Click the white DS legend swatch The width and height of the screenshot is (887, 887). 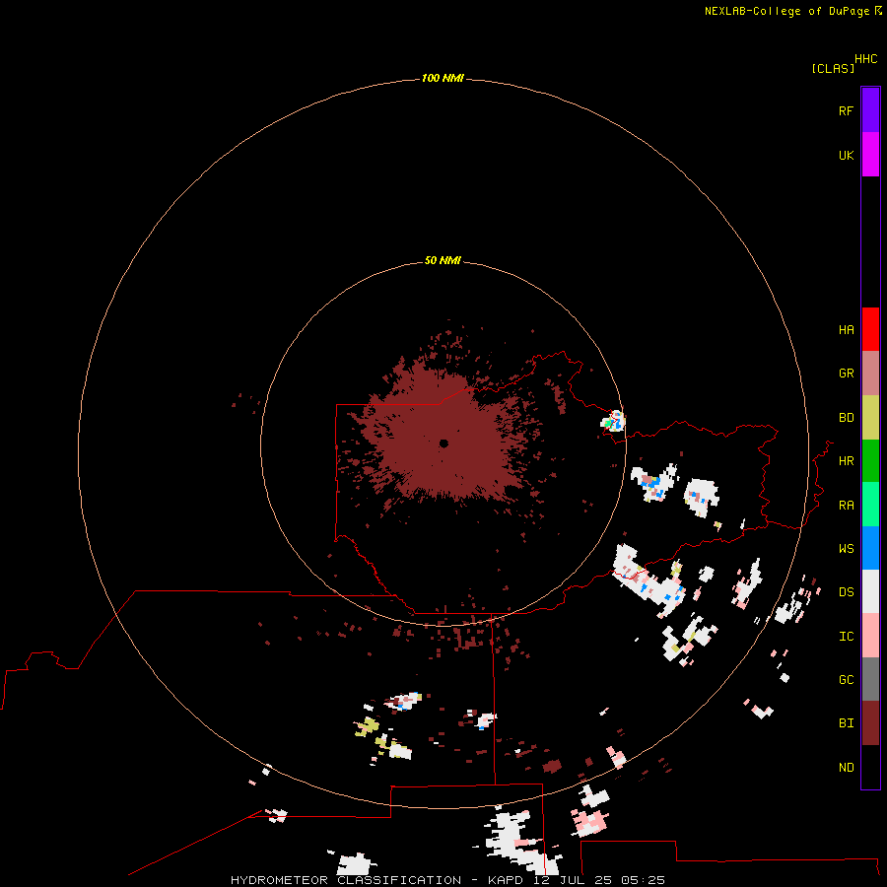[870, 591]
